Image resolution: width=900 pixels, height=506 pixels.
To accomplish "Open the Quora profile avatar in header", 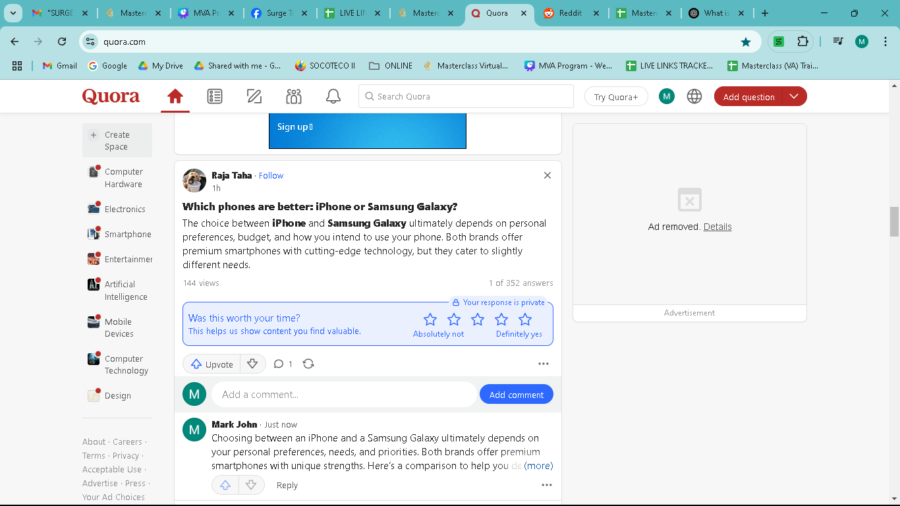I will tap(667, 96).
